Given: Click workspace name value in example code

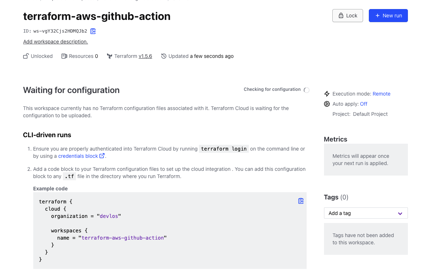Looking at the screenshot, I should [x=123, y=238].
